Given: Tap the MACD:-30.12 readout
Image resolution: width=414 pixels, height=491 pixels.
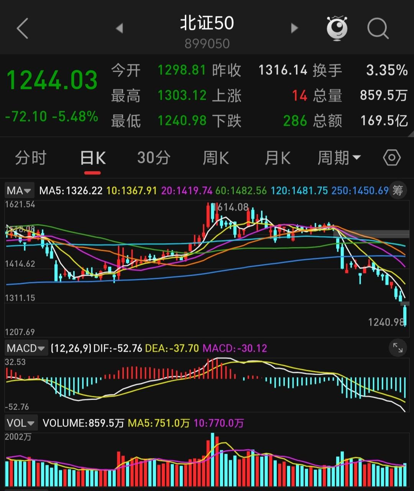Looking at the screenshot, I should click(235, 348).
